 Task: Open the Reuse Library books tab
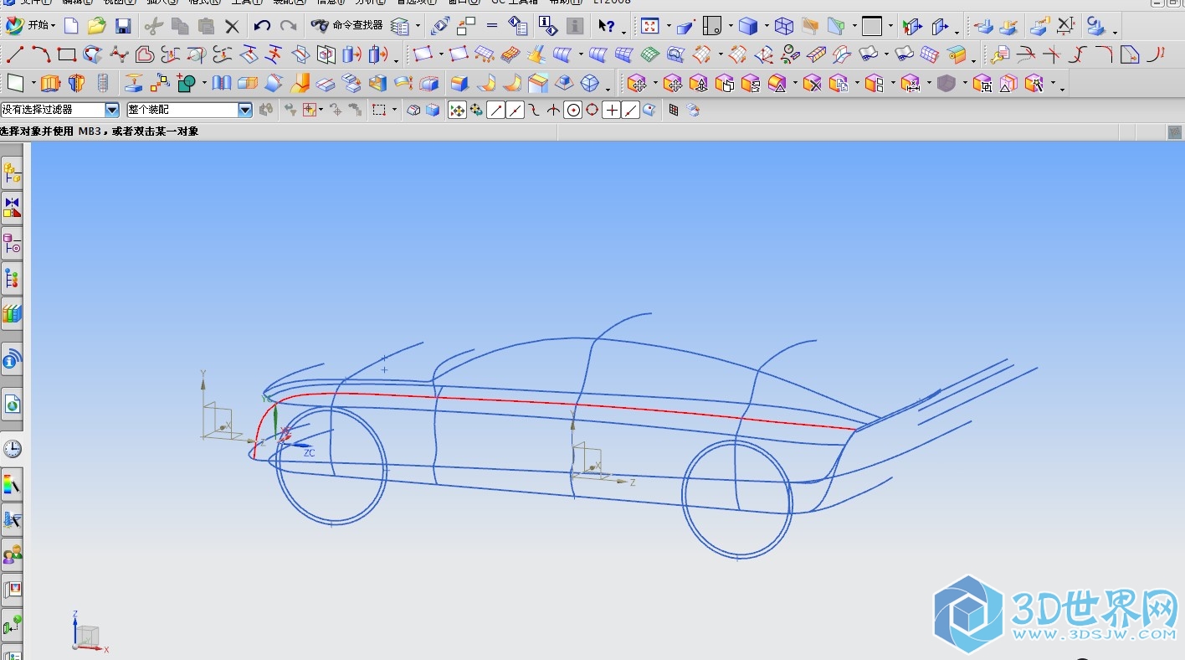12,313
